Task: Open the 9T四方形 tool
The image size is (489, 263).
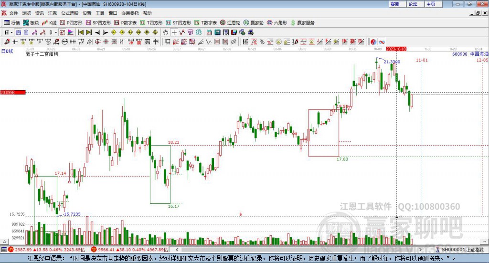Action: pos(179,23)
